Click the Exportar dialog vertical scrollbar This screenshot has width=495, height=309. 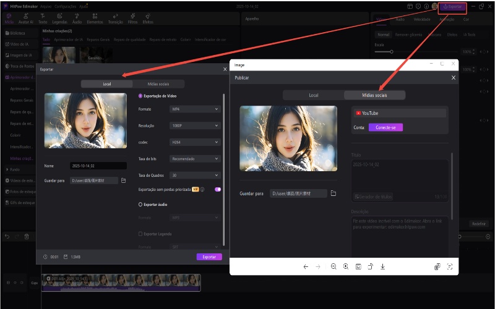tap(224, 169)
